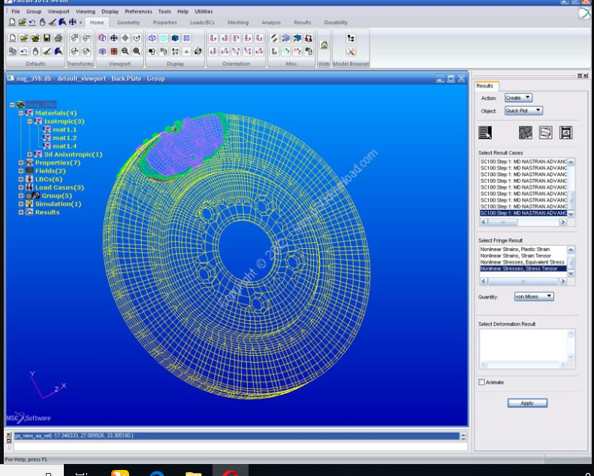Click the Print icon in the Defaults group

(59, 38)
